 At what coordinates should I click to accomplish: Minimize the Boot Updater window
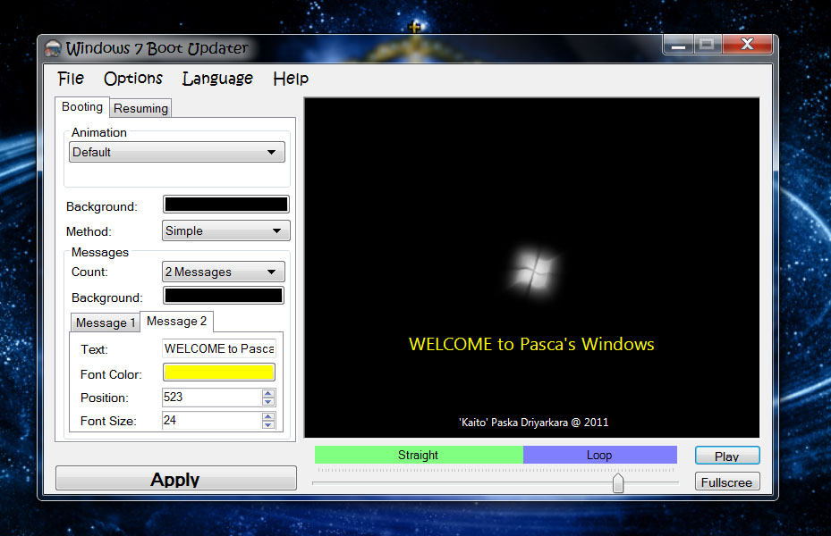678,45
